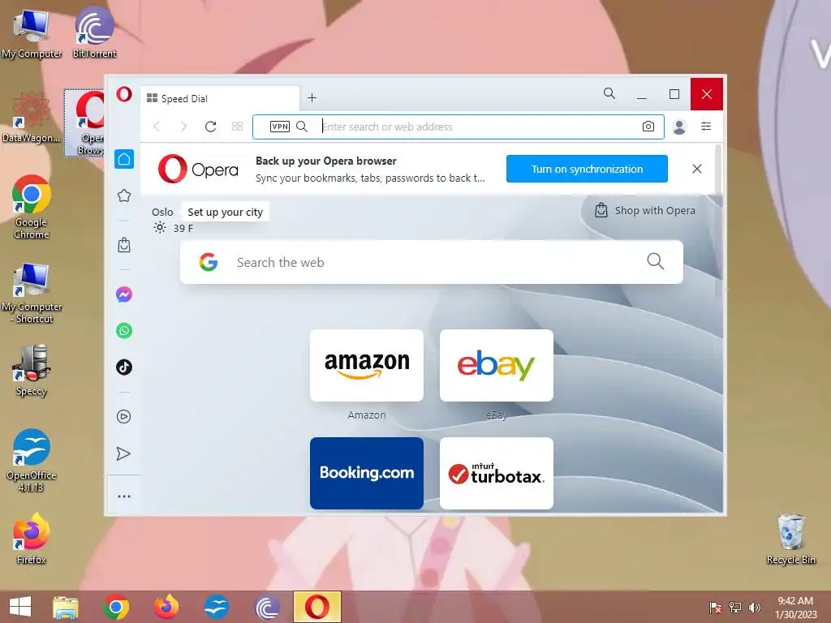Open the Booking.com speed dial tile
This screenshot has height=623, width=831.
coord(367,473)
